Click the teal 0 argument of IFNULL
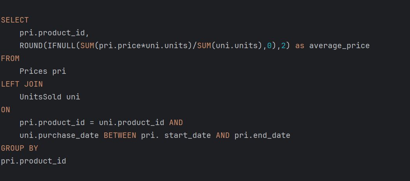This screenshot has width=410, height=181. point(269,46)
